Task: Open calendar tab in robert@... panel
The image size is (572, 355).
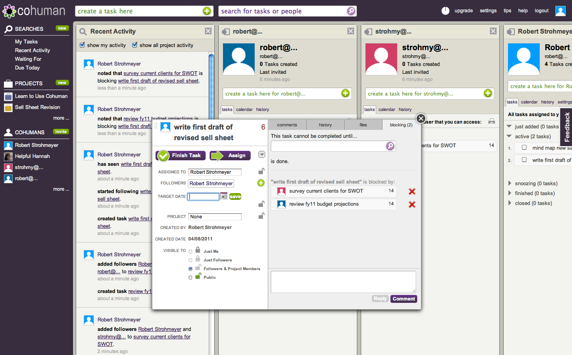Action: coord(244,109)
